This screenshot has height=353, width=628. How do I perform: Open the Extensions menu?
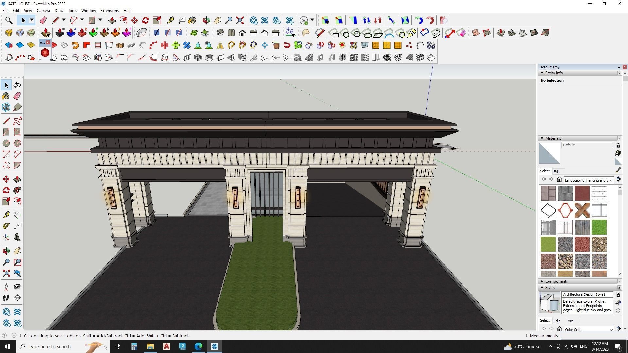click(109, 11)
